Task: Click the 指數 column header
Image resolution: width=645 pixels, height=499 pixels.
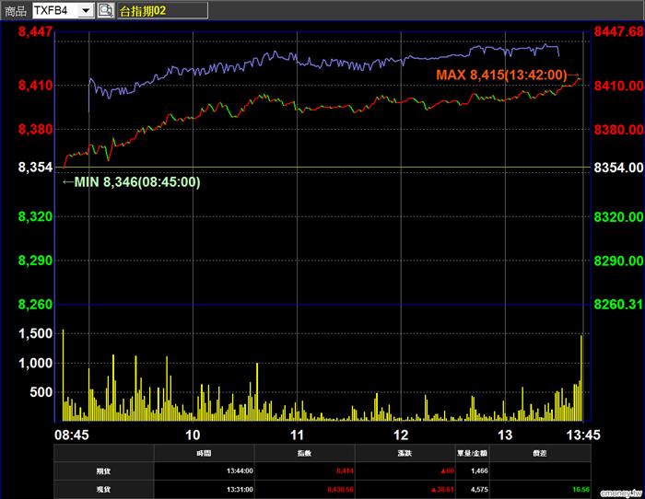Action: click(x=304, y=453)
